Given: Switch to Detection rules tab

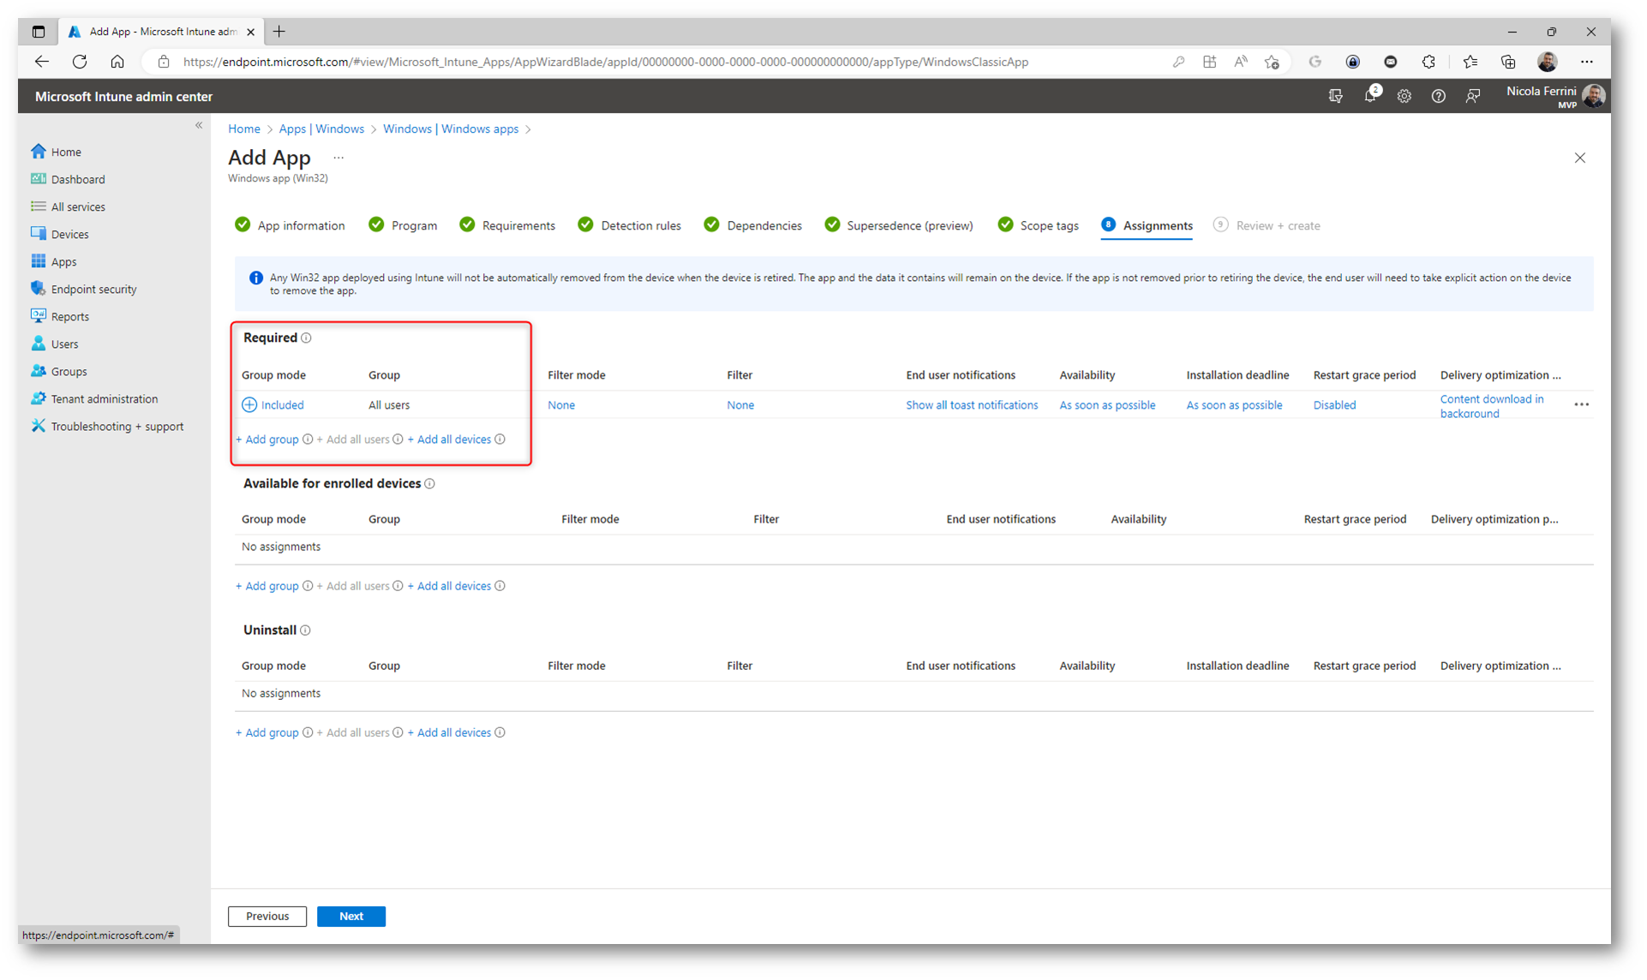Looking at the screenshot, I should [x=640, y=226].
